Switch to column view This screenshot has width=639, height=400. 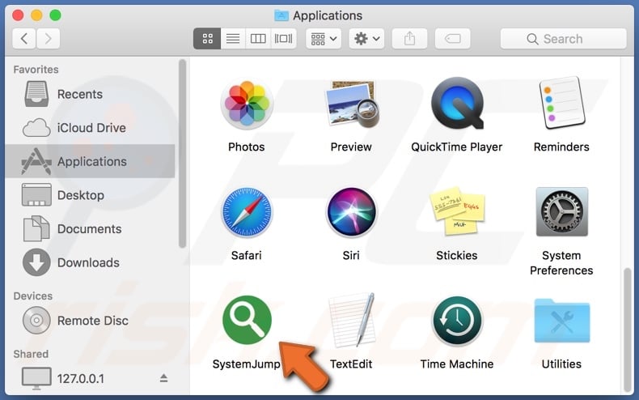pyautogui.click(x=258, y=39)
